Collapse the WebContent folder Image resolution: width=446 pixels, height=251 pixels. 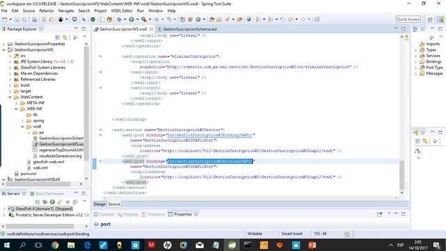pyautogui.click(x=10, y=97)
